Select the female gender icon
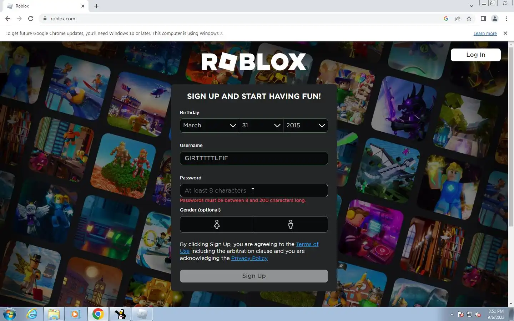 (217, 224)
